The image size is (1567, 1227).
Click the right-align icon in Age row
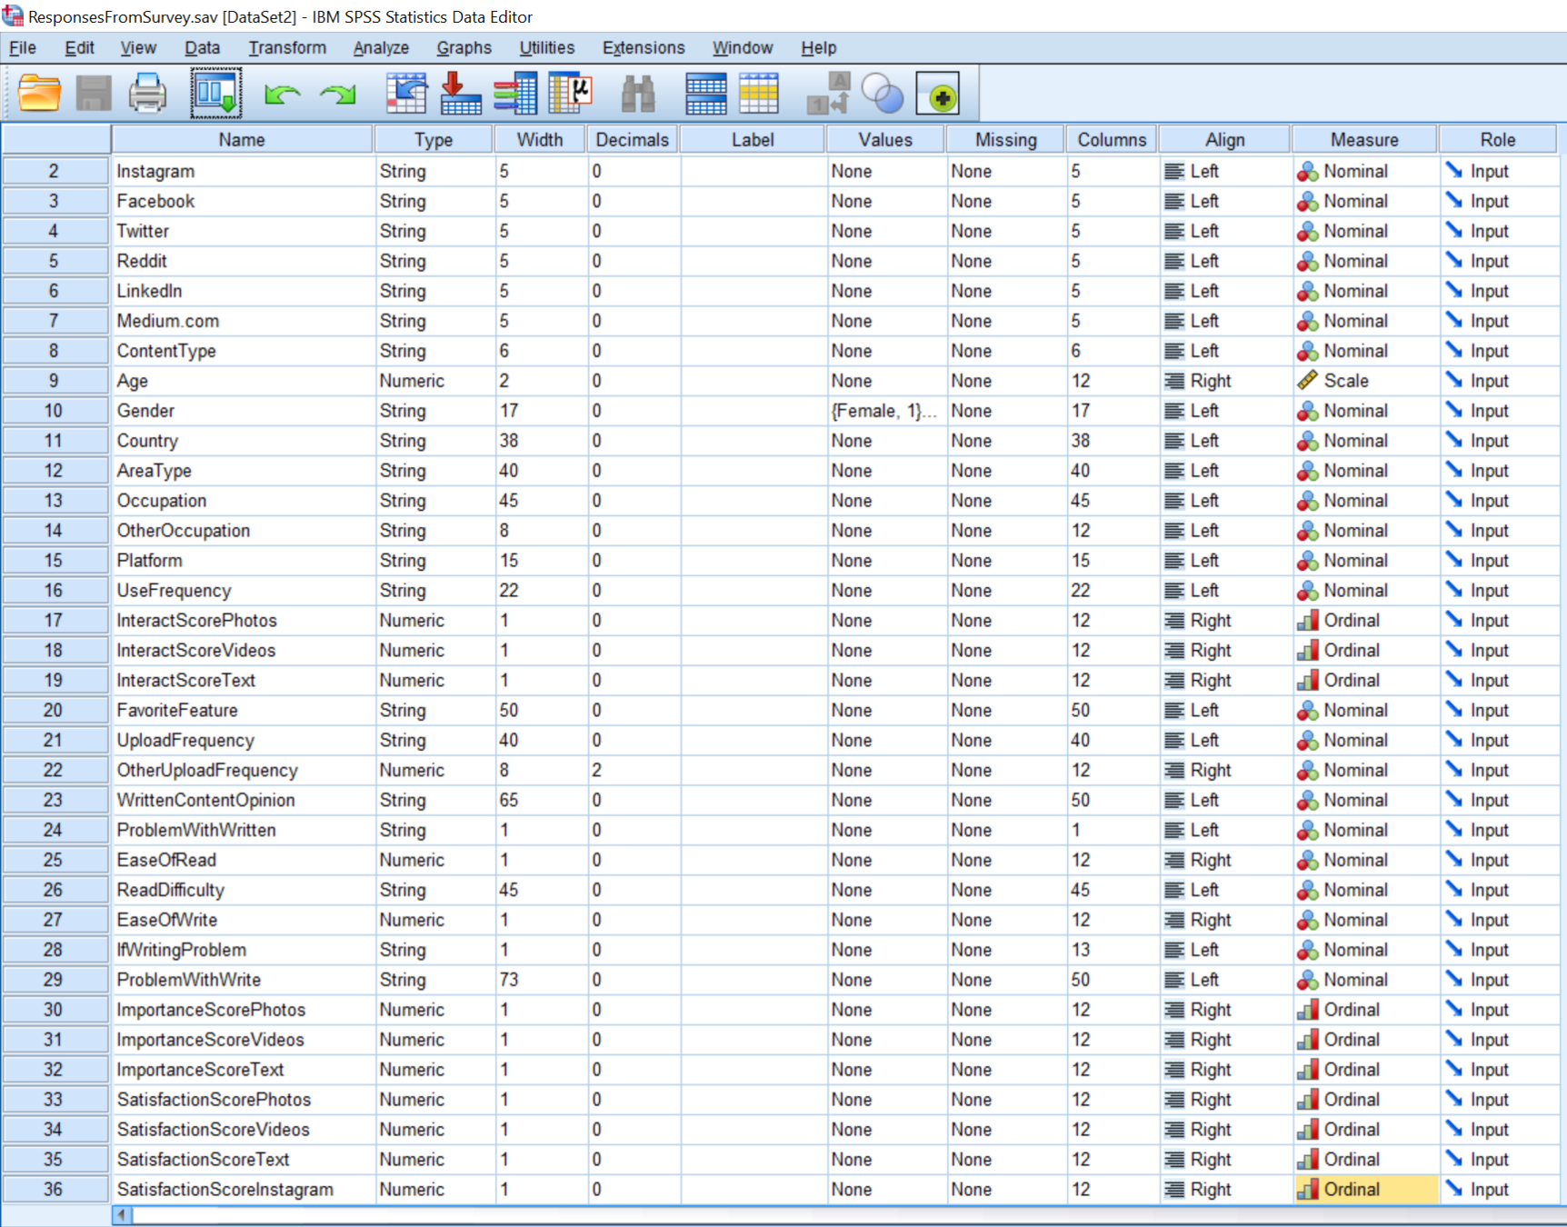coord(1174,381)
